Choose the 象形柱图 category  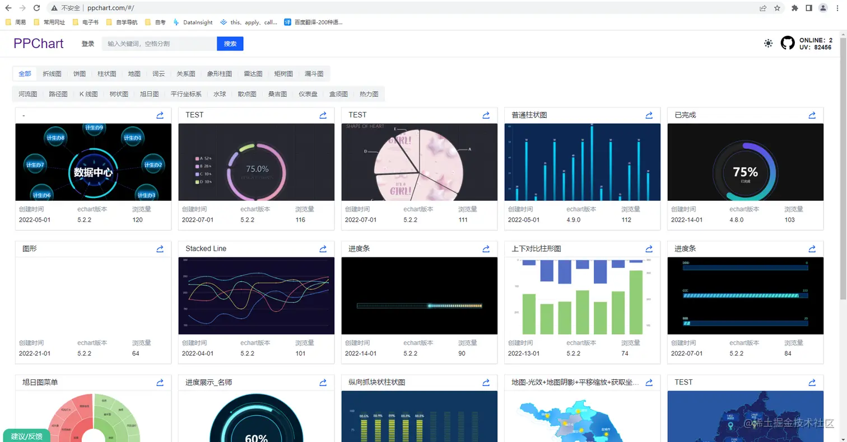pyautogui.click(x=219, y=74)
